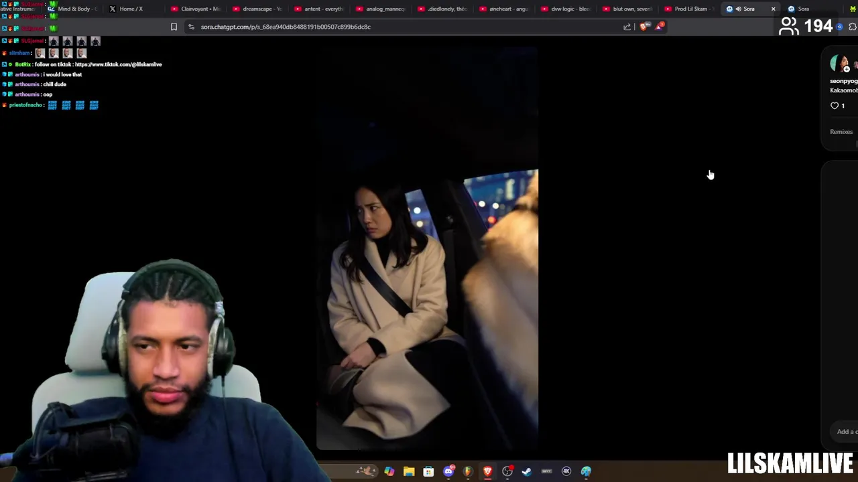Image resolution: width=858 pixels, height=482 pixels.
Task: Switch to the 'Clairvoyant' YouTube tab
Action: click(x=196, y=9)
